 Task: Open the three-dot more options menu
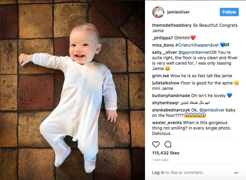236,173
